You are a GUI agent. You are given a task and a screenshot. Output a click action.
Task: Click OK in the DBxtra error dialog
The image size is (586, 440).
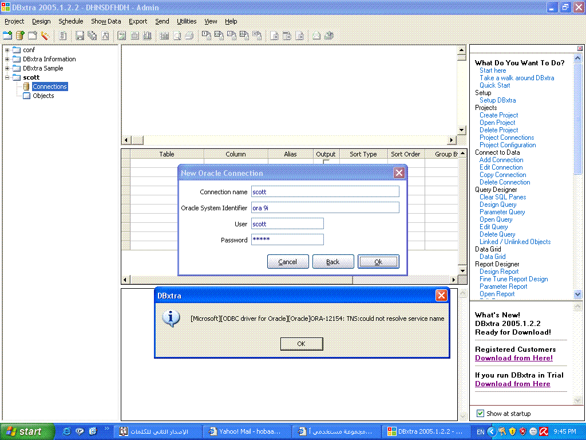(301, 344)
